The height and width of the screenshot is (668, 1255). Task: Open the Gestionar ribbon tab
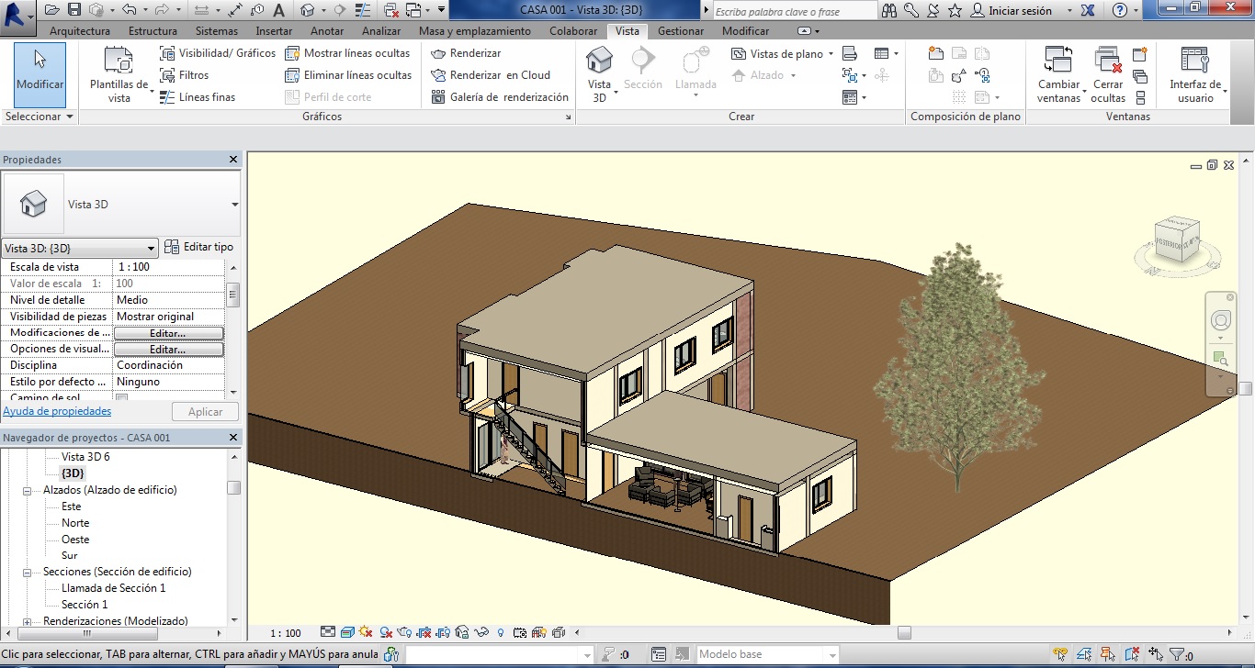(x=681, y=31)
